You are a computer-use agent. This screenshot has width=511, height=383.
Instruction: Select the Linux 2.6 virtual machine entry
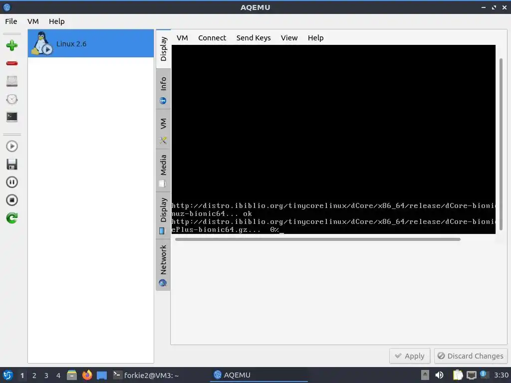pos(91,43)
